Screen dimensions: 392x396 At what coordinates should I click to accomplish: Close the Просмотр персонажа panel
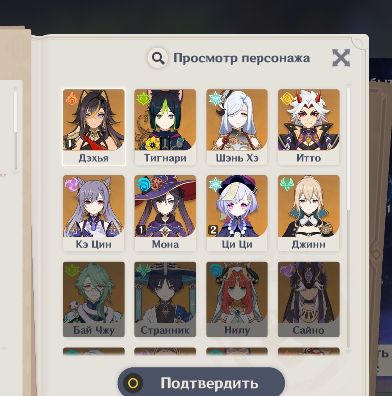pyautogui.click(x=341, y=58)
